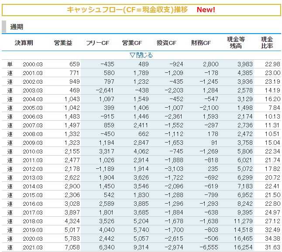Click the 34.38 cash ratio value
The height and width of the screenshot is (252, 282).
272,239
